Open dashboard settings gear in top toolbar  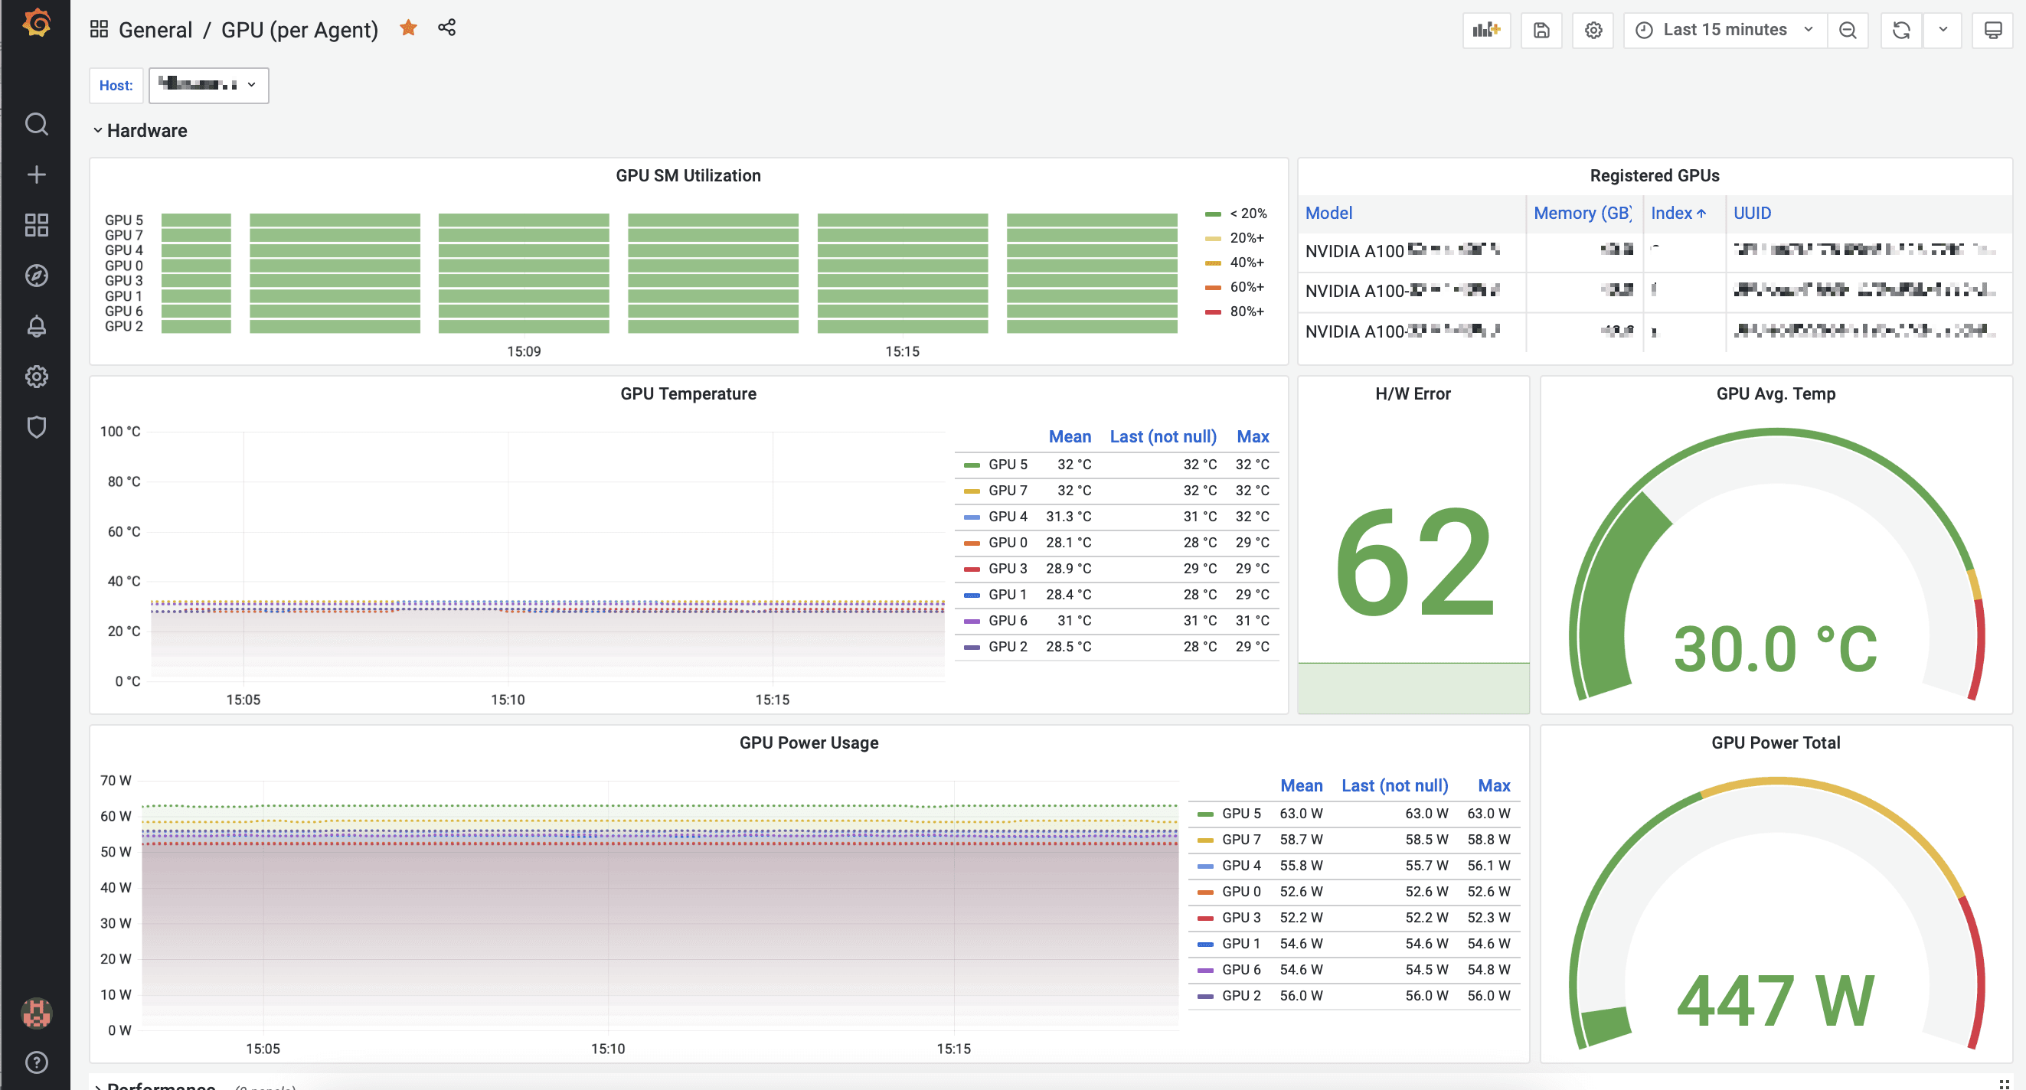[x=1593, y=30]
